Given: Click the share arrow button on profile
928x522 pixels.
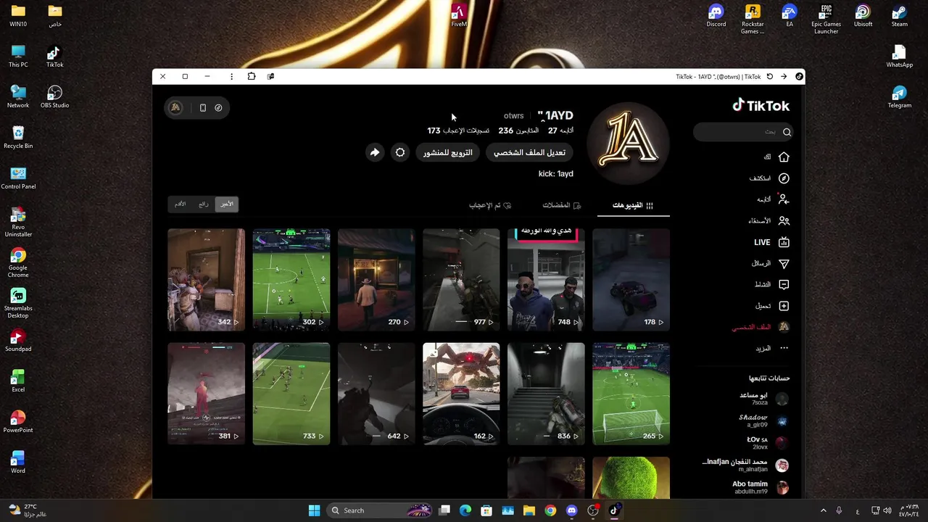Looking at the screenshot, I should pyautogui.click(x=374, y=152).
